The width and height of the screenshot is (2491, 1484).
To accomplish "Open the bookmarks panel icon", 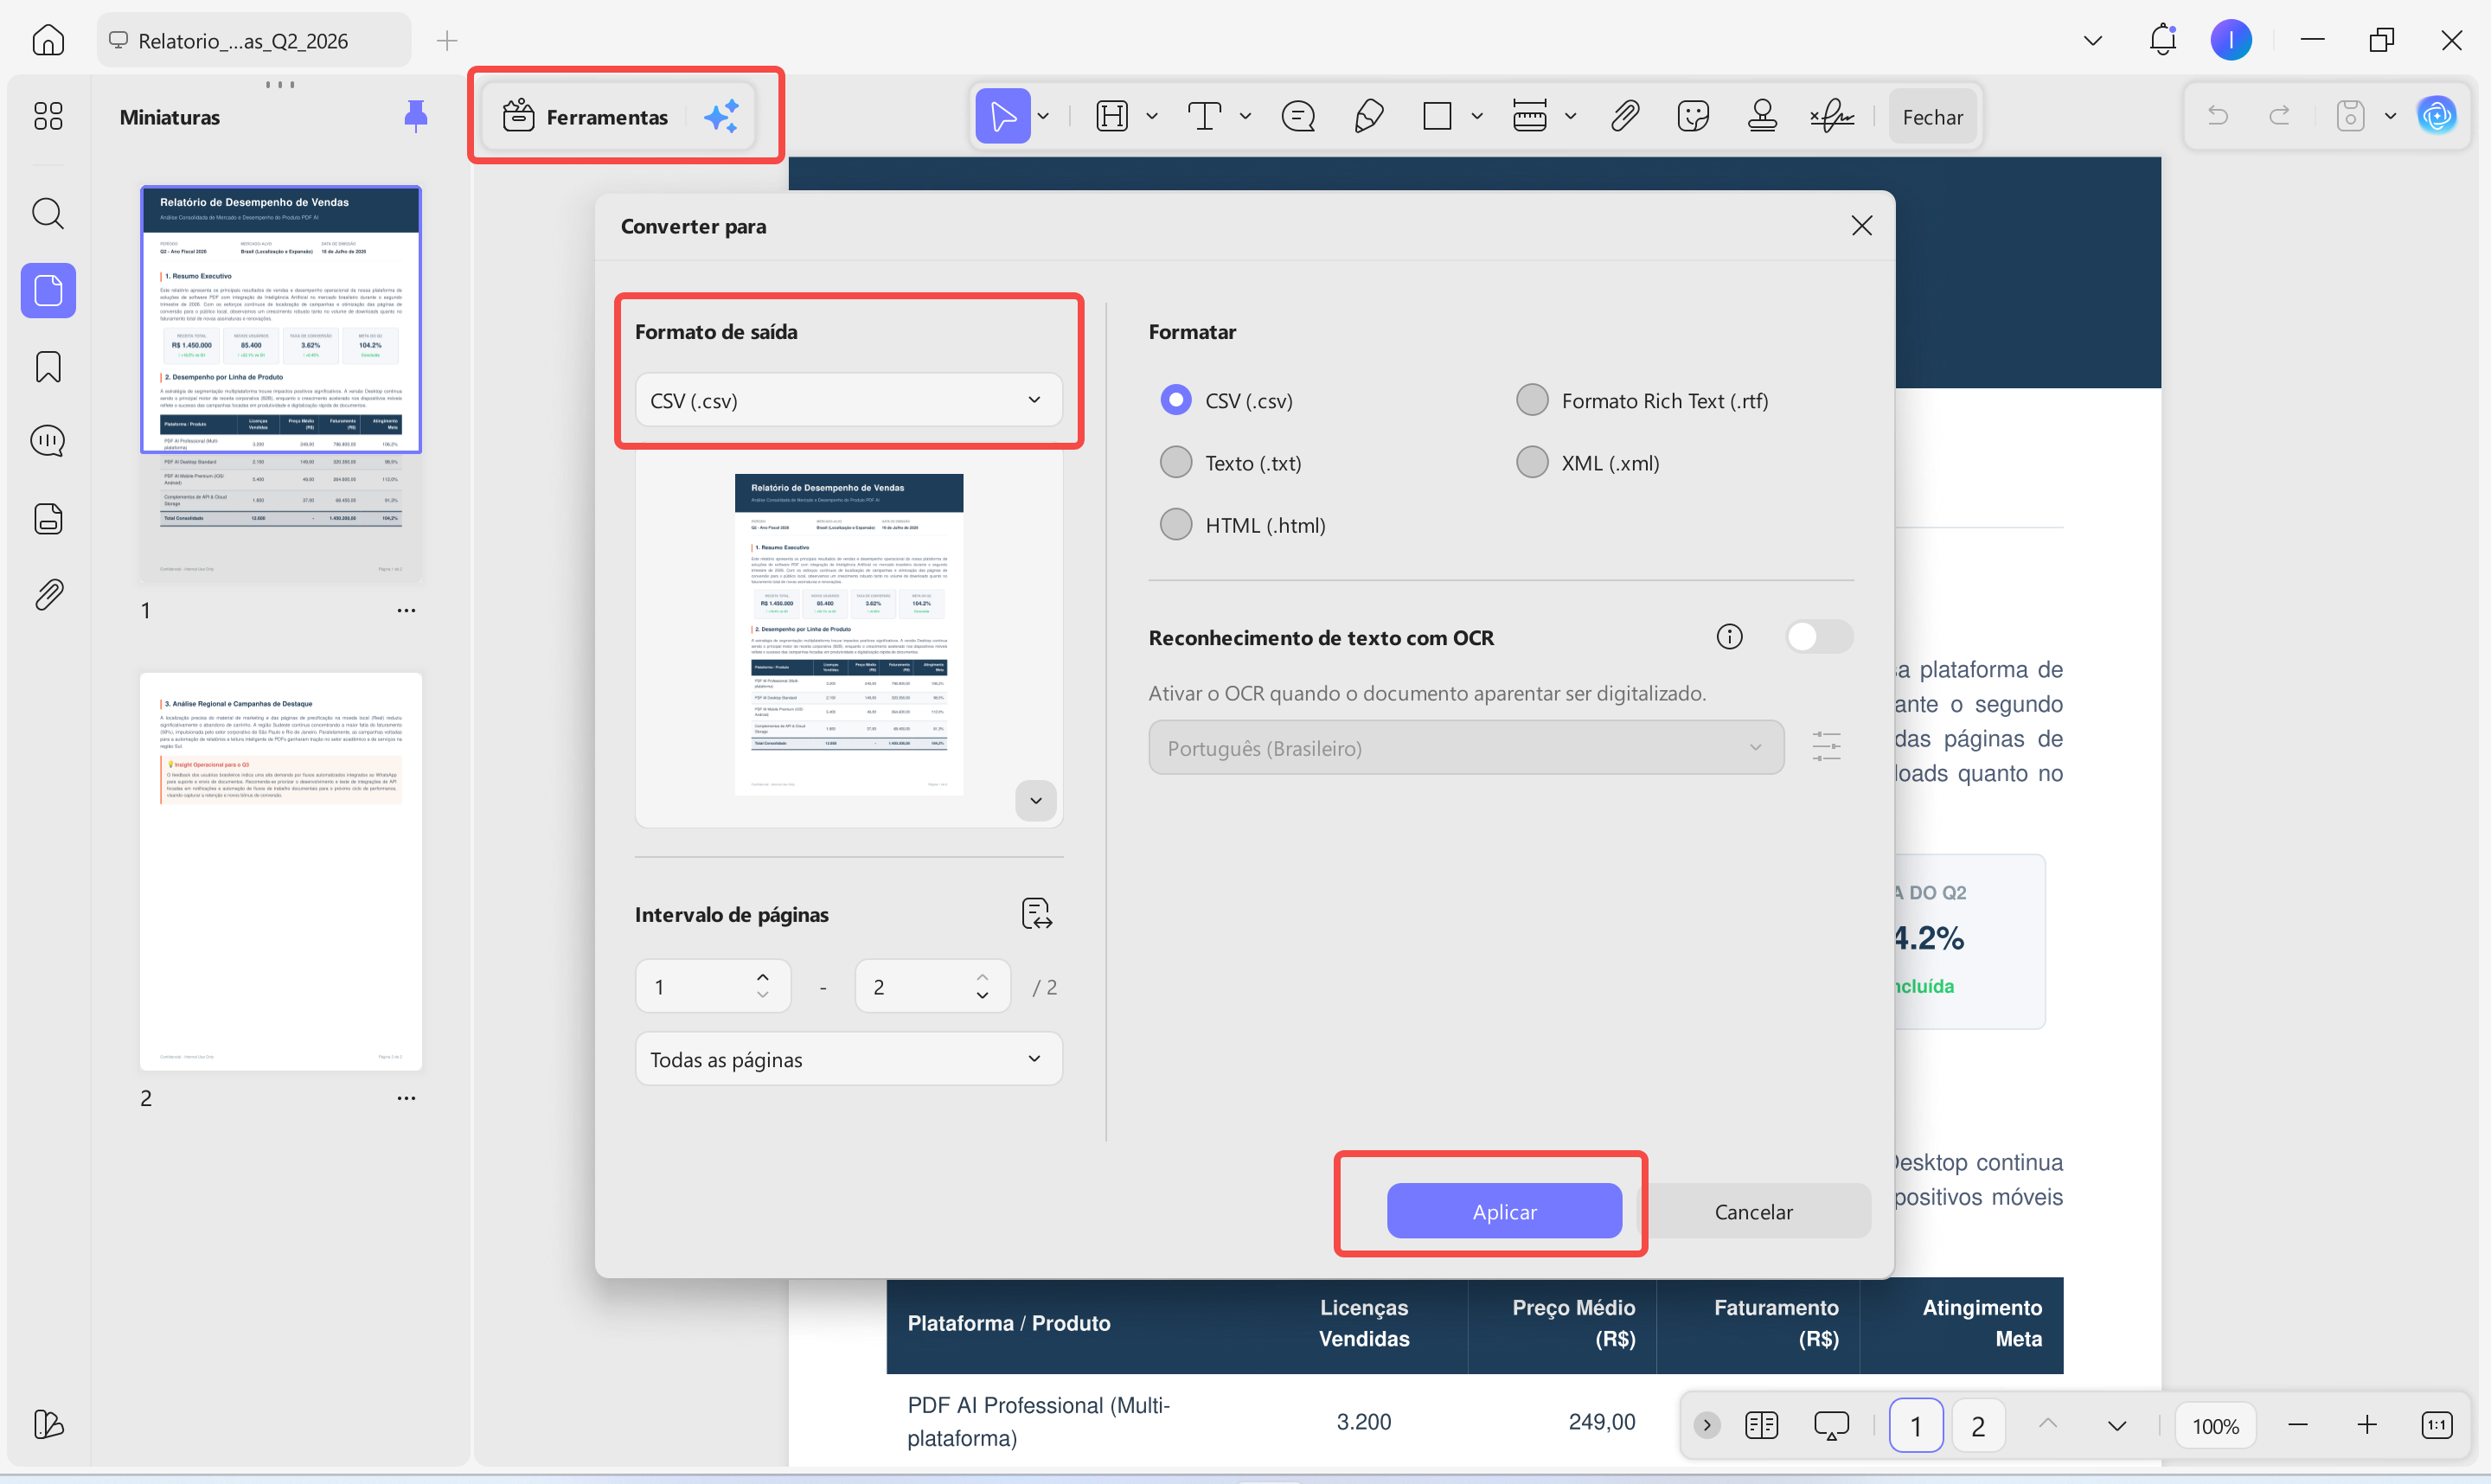I will pos(48,367).
